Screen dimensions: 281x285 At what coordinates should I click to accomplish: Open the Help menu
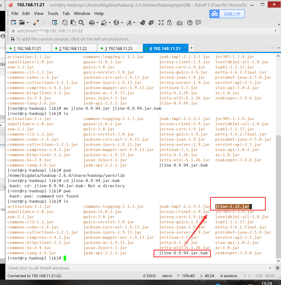[99, 14]
